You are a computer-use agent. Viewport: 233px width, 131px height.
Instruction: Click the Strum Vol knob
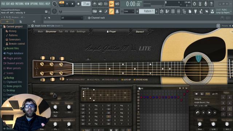(69, 107)
